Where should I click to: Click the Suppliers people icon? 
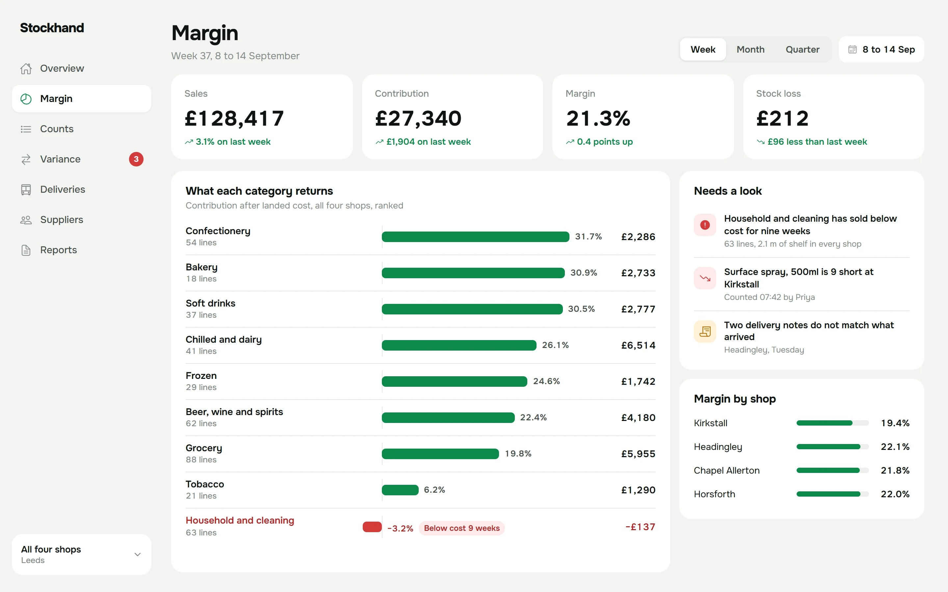pyautogui.click(x=26, y=220)
